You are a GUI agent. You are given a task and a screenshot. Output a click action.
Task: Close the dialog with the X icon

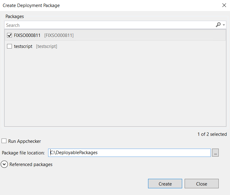(224, 5)
